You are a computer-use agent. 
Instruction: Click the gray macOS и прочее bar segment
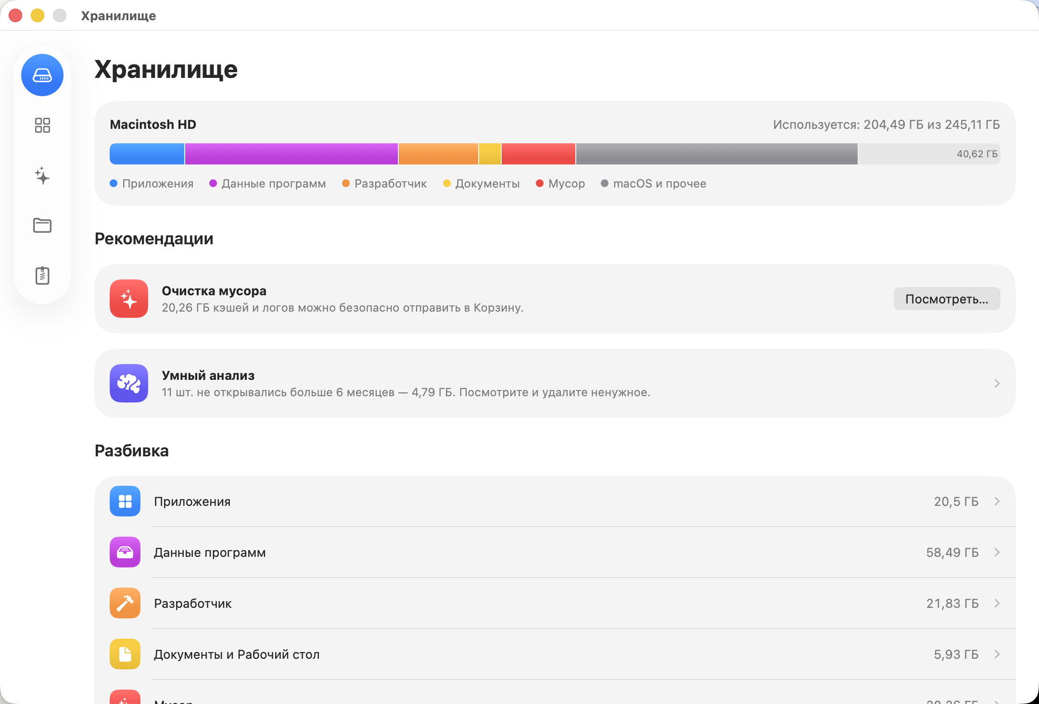(717, 154)
